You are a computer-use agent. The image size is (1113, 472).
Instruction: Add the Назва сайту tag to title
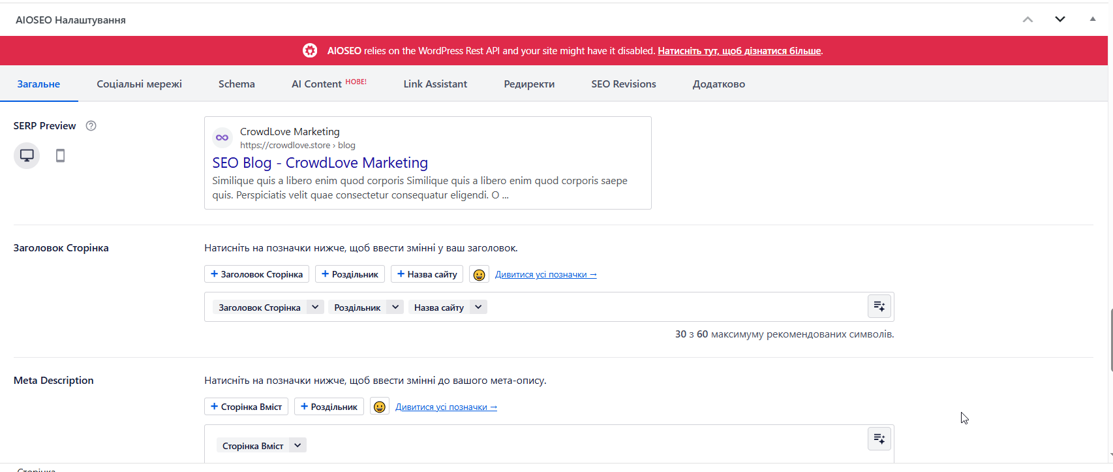click(427, 274)
